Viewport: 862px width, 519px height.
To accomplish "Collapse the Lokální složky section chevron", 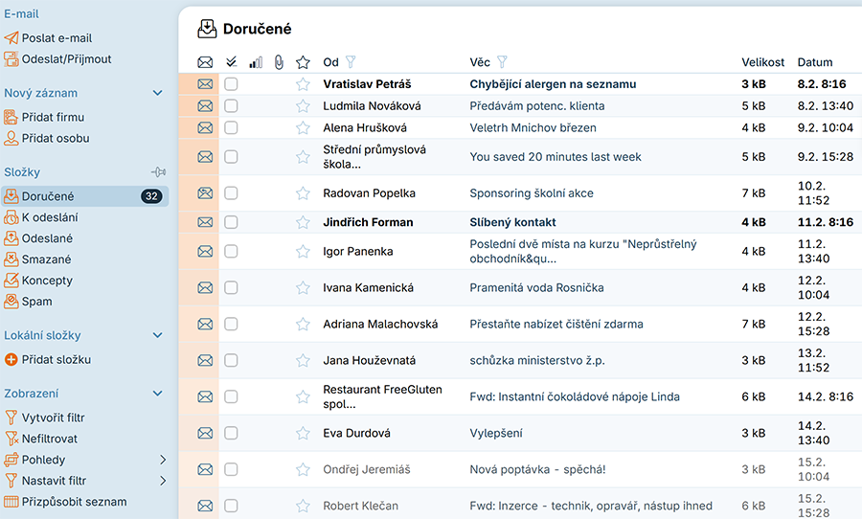I will pos(158,335).
